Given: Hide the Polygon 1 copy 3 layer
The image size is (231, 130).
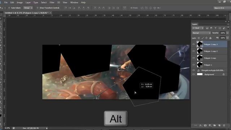Looking at the screenshot, I should (x=193, y=44).
